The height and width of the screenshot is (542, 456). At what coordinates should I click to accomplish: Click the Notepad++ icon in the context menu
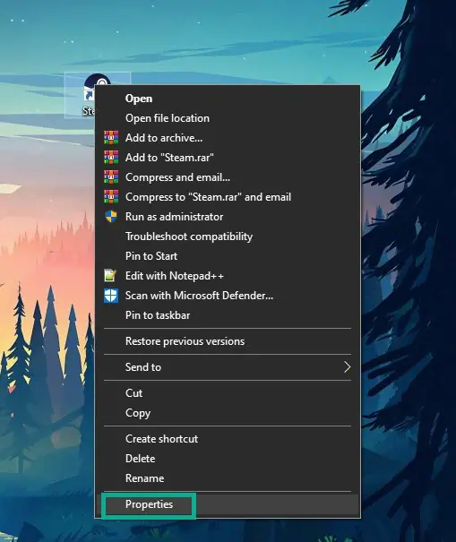click(x=110, y=276)
